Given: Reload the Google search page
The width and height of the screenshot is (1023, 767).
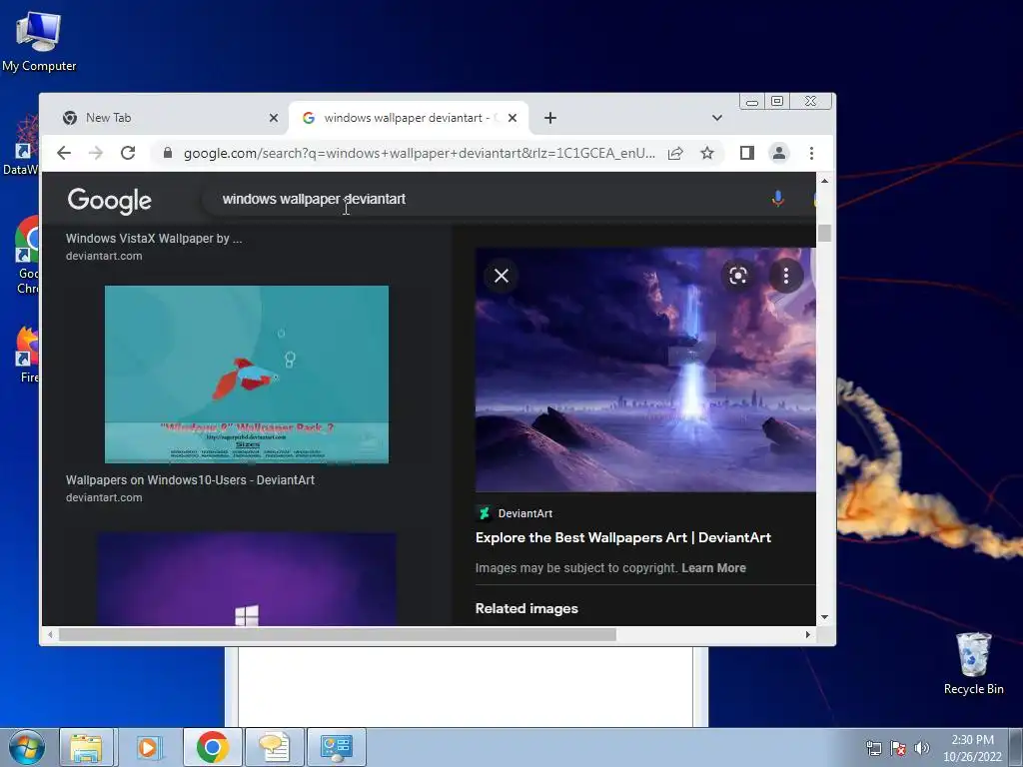Looking at the screenshot, I should pyautogui.click(x=128, y=153).
